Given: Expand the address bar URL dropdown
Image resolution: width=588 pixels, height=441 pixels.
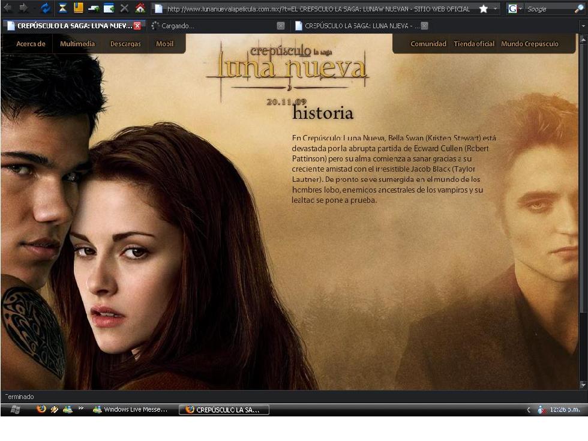Looking at the screenshot, I should tap(496, 9).
